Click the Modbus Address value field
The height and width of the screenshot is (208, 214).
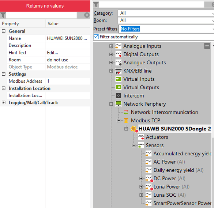pyautogui.click(x=68, y=81)
